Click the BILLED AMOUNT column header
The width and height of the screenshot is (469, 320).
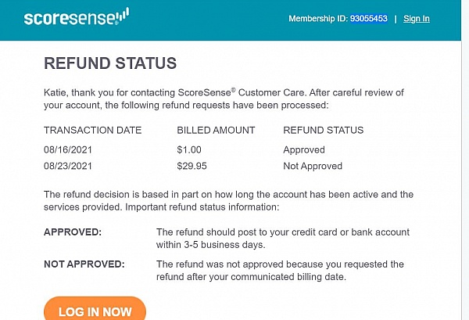coord(216,130)
